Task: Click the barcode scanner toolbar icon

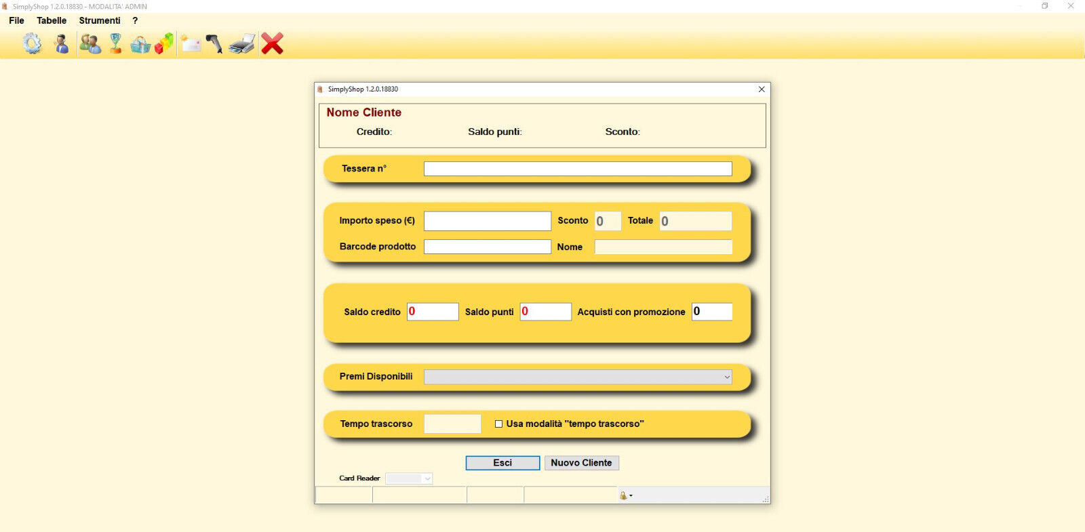Action: tap(214, 44)
